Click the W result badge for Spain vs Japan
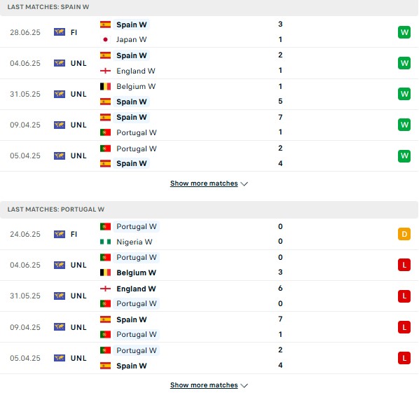The image size is (419, 400). click(404, 32)
